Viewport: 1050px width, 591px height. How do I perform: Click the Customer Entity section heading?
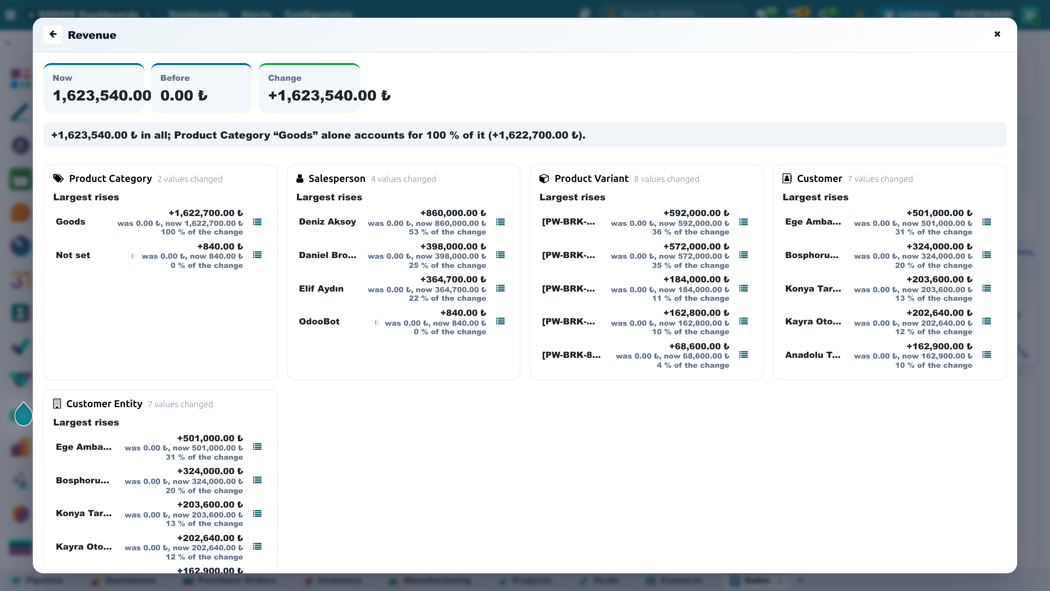tap(104, 404)
